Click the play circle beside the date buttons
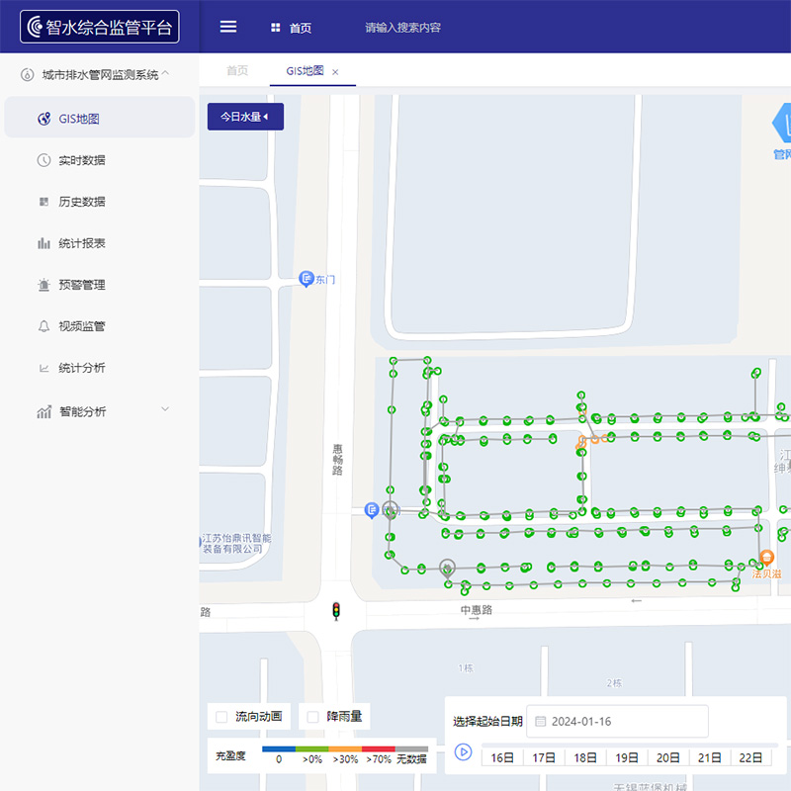Screen dimensions: 791x791 pyautogui.click(x=465, y=754)
